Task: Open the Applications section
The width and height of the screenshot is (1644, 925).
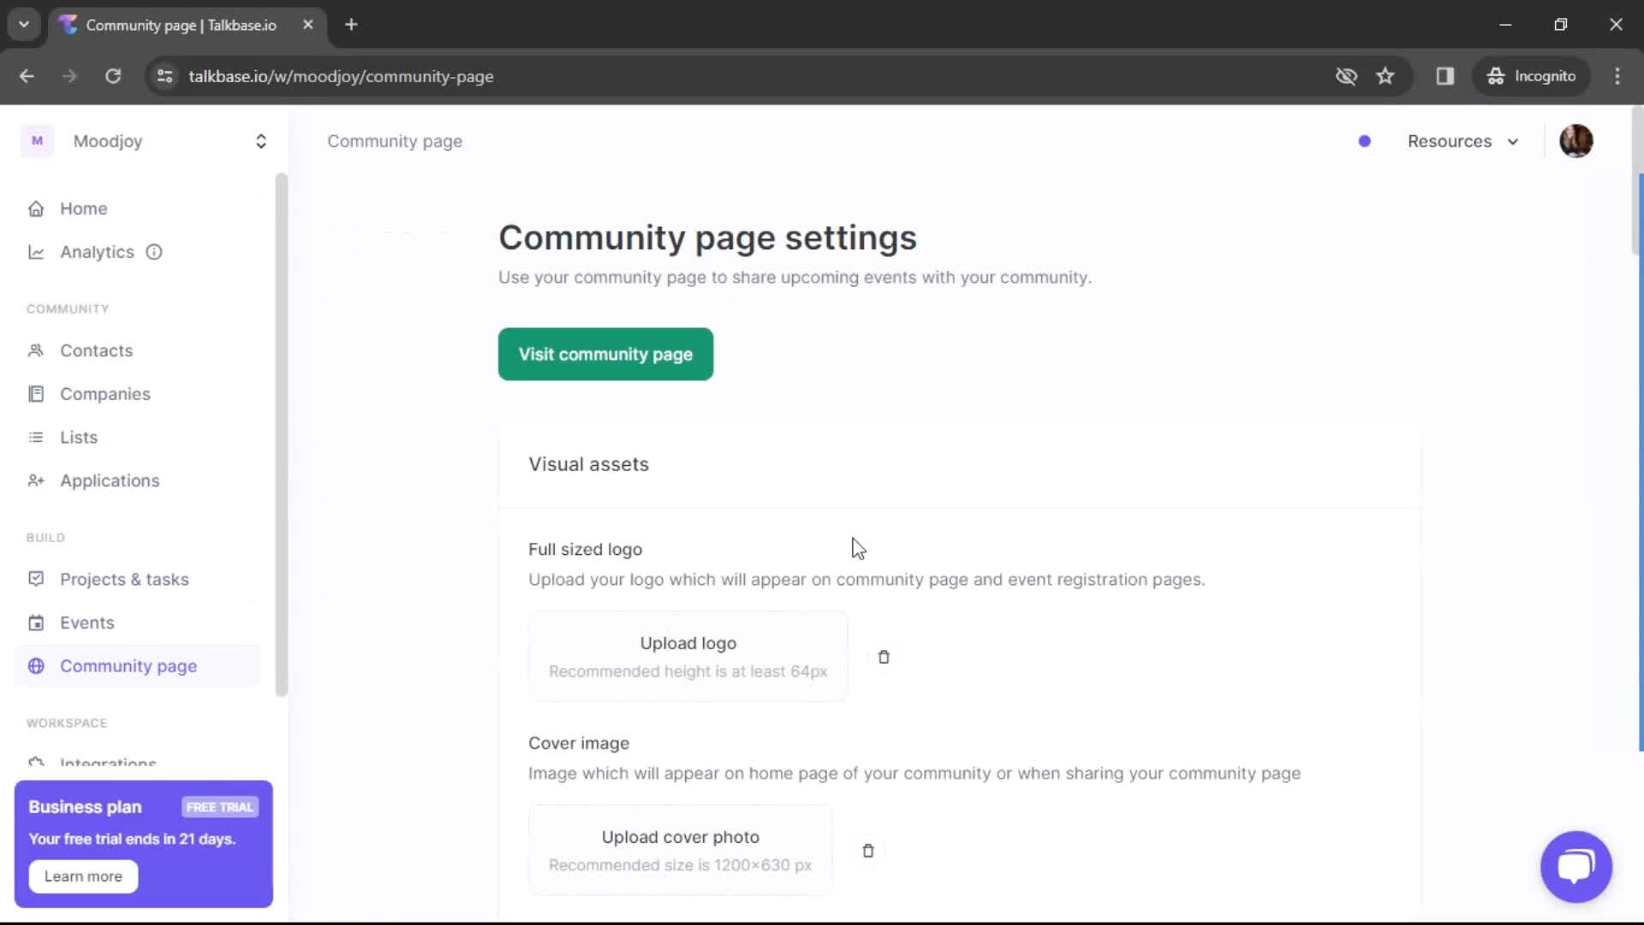Action: tap(110, 480)
